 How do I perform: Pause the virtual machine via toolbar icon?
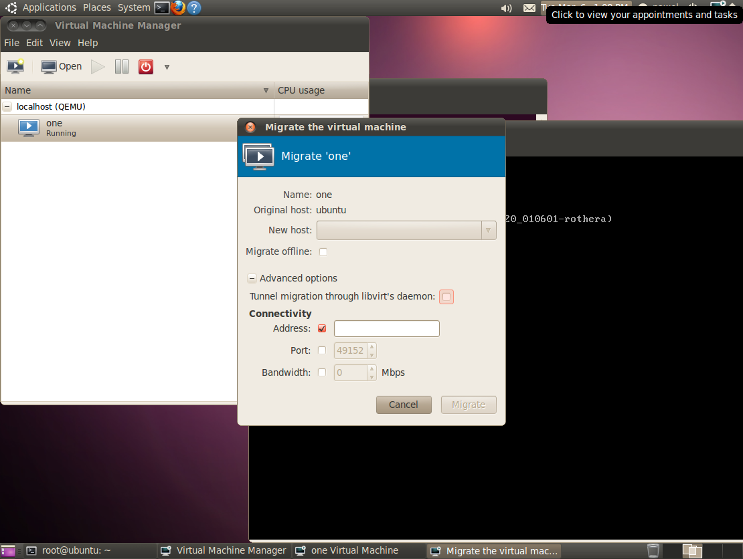(121, 66)
